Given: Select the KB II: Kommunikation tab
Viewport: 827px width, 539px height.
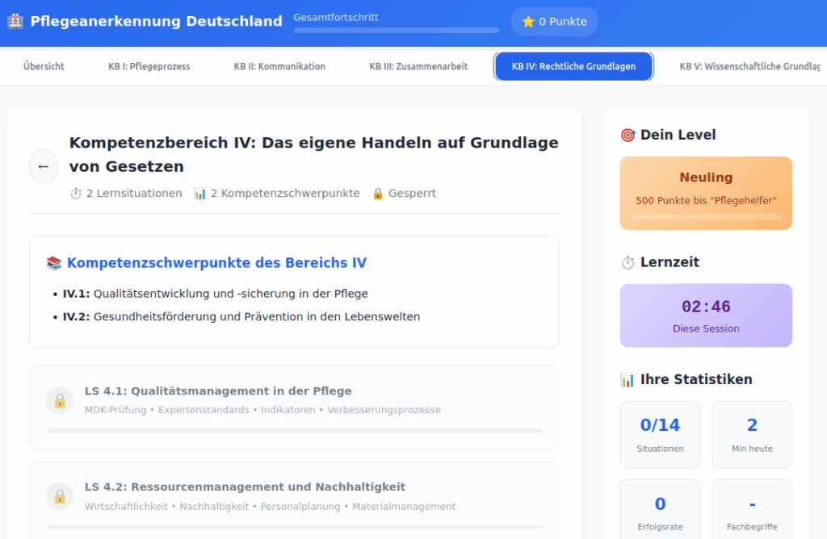Looking at the screenshot, I should pos(279,66).
